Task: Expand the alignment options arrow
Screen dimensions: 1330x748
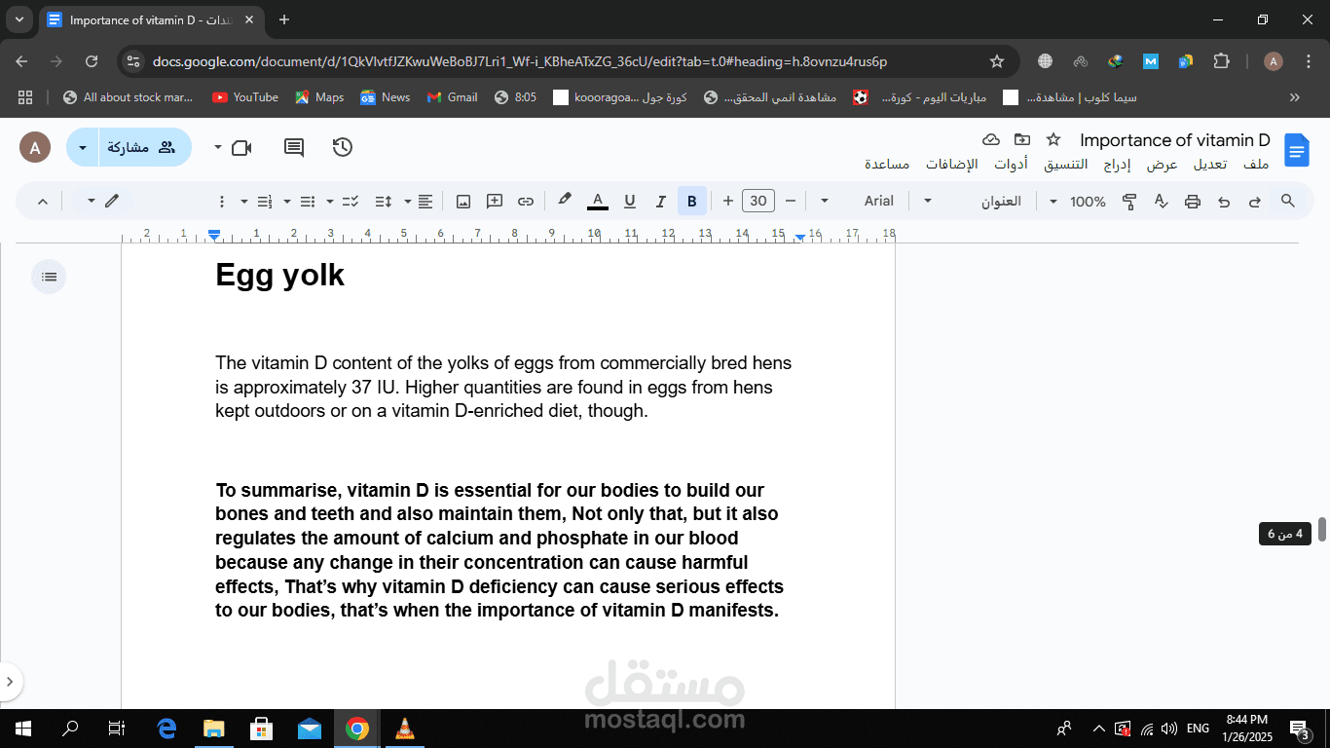Action: click(407, 202)
